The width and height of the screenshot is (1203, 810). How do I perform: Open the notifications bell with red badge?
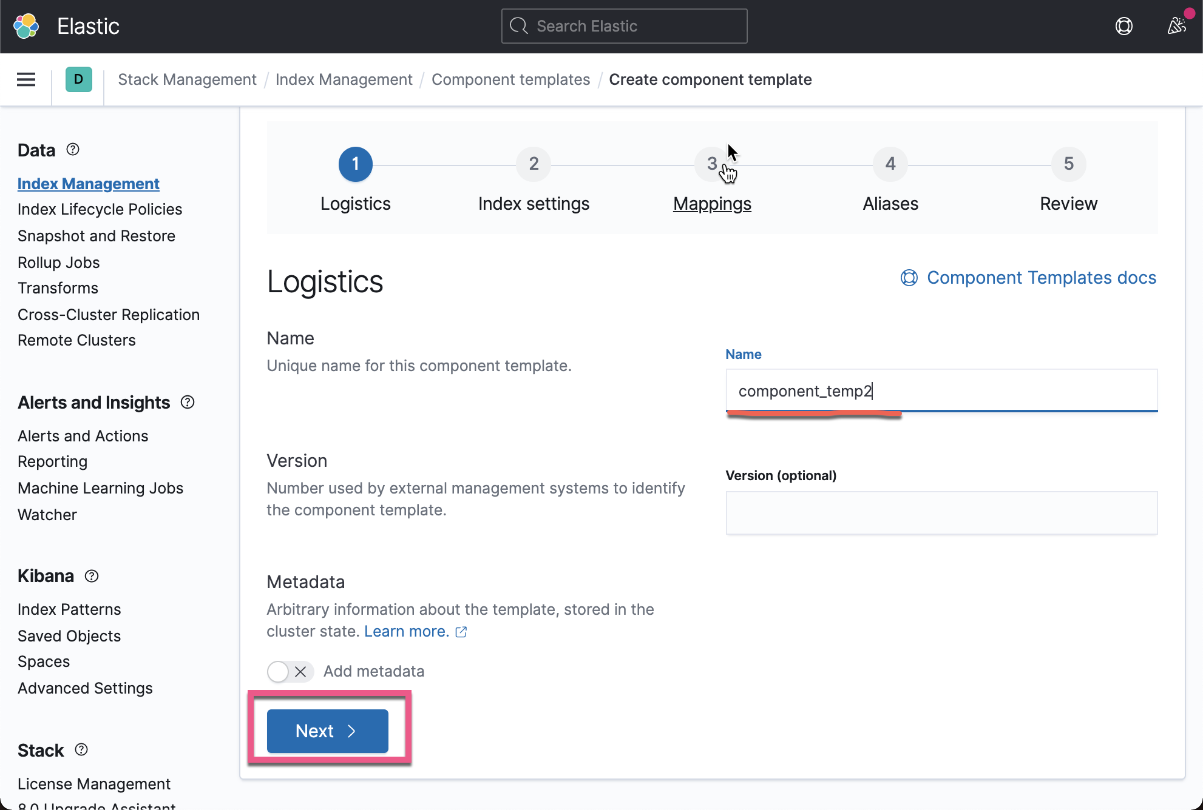[1176, 26]
